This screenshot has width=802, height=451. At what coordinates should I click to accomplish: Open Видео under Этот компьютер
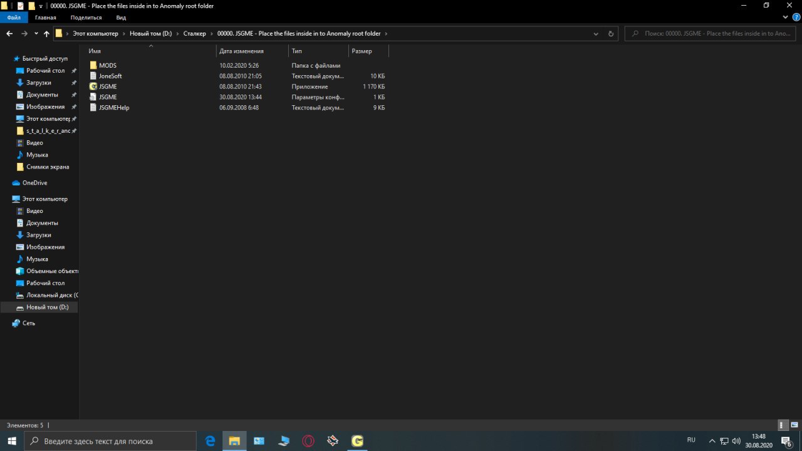(34, 211)
